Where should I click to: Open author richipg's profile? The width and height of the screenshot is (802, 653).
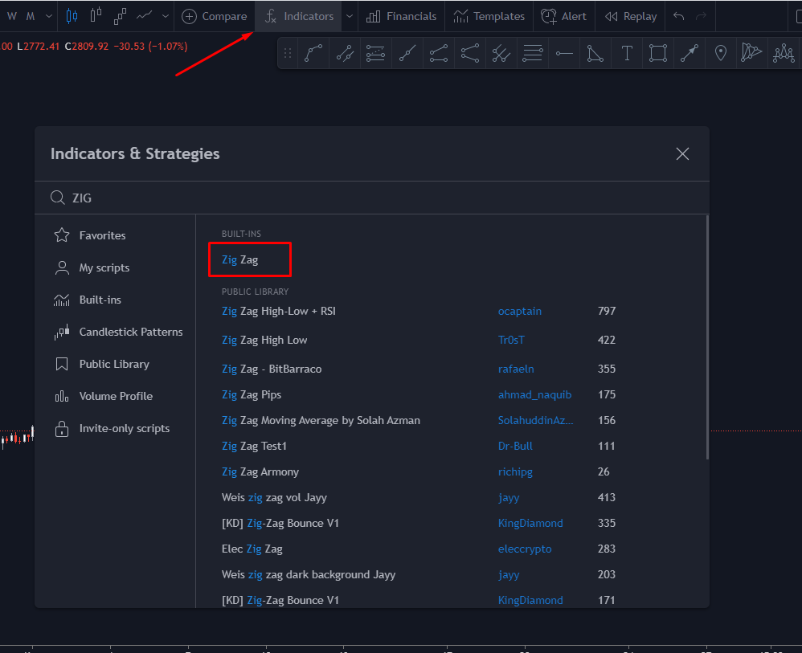click(515, 471)
